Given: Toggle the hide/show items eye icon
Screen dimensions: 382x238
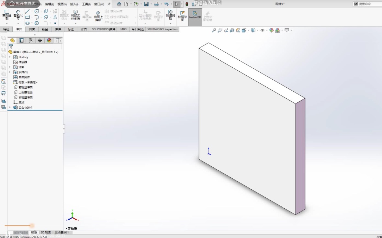Looking at the screenshot, I should (x=262, y=30).
